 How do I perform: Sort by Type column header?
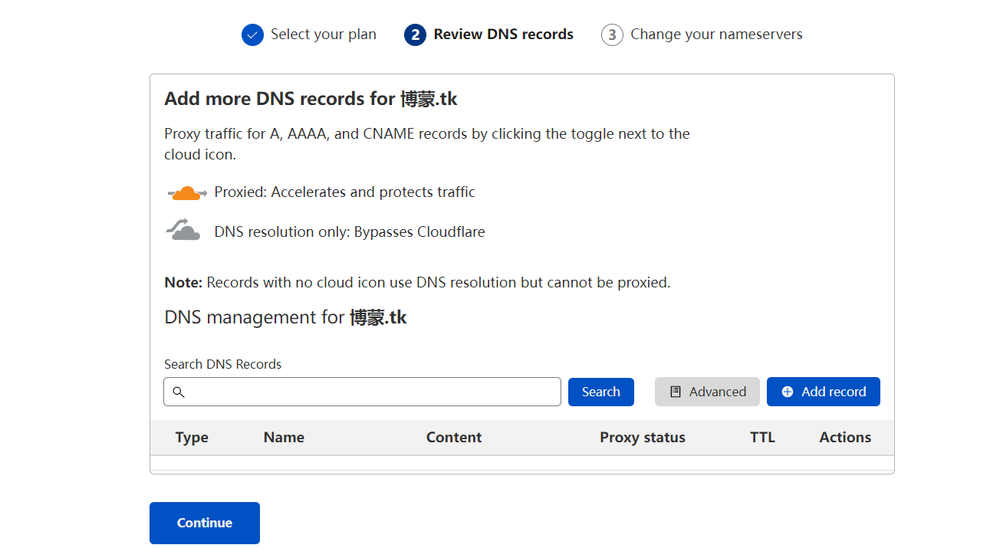click(x=192, y=438)
